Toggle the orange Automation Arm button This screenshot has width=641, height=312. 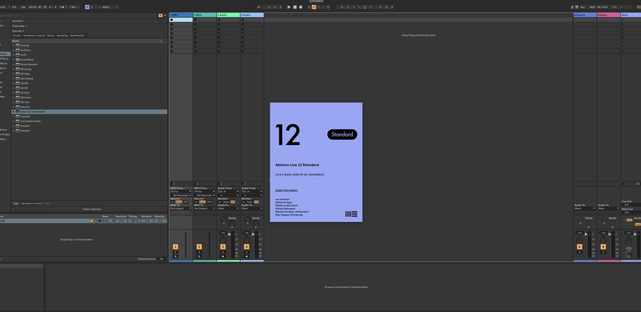click(x=315, y=7)
